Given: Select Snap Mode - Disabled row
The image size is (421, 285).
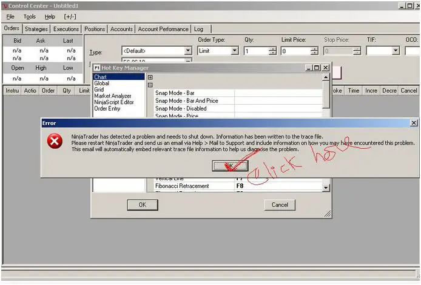Looking at the screenshot, I should coord(238,108).
